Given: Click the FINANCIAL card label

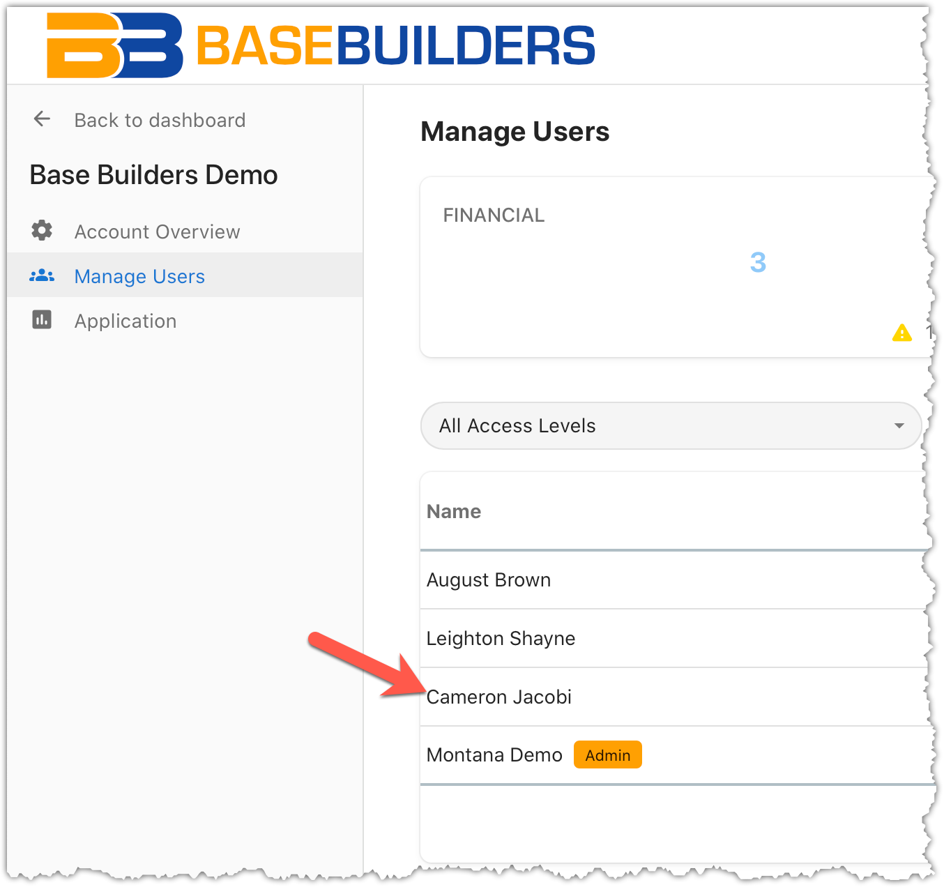Looking at the screenshot, I should (494, 215).
